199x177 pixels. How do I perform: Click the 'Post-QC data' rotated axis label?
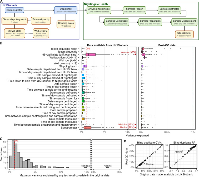coord(127,156)
